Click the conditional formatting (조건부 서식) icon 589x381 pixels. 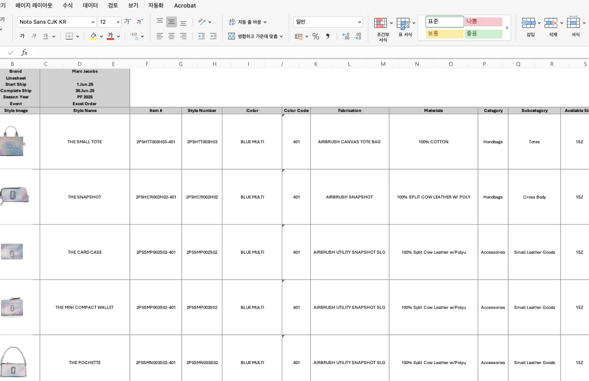[x=380, y=23]
